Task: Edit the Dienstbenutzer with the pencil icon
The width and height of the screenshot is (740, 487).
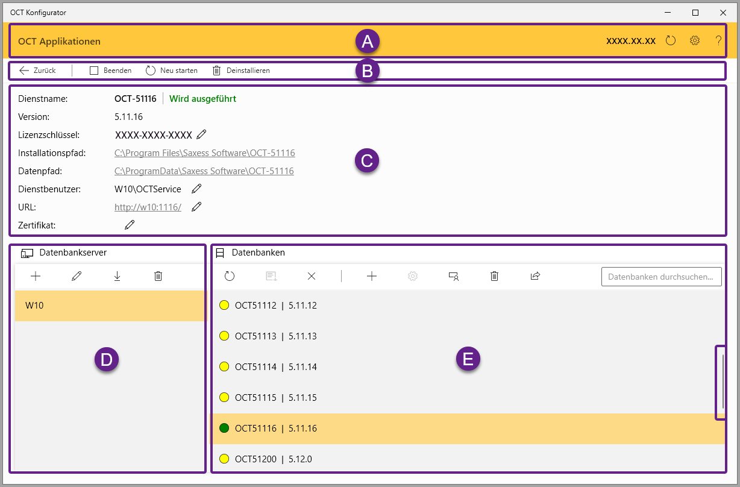Action: [196, 189]
